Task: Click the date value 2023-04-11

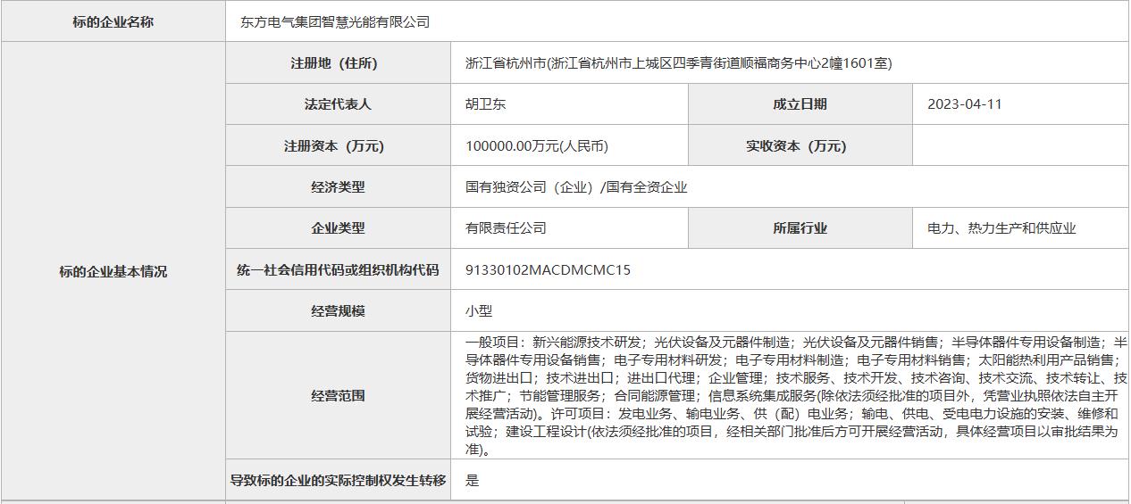Action: (x=965, y=104)
